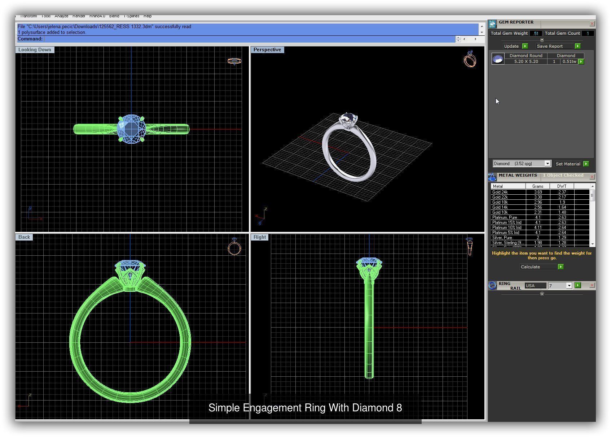Viewport: 611px width, 437px height.
Task: Click the Looking Down viewport label
Action: [x=35, y=50]
